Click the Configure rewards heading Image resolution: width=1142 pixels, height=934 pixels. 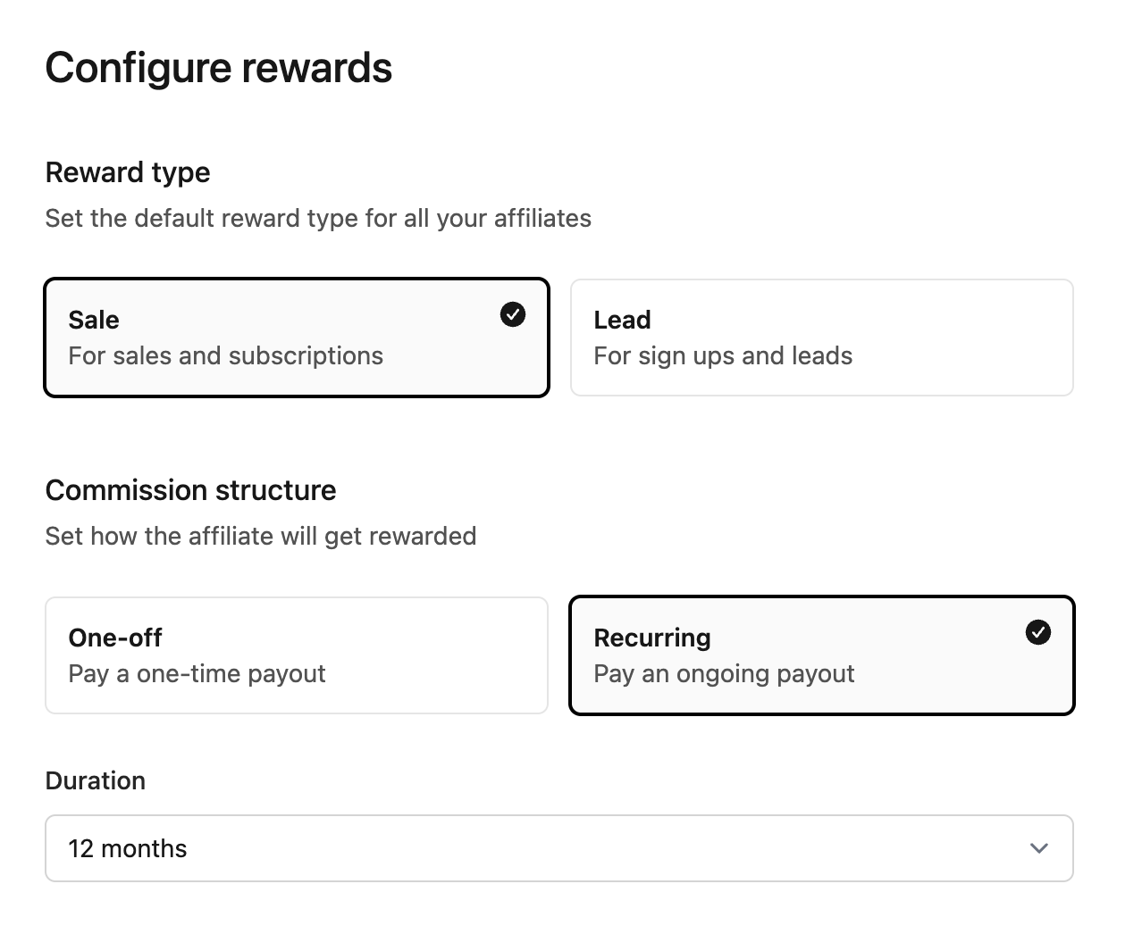click(219, 67)
